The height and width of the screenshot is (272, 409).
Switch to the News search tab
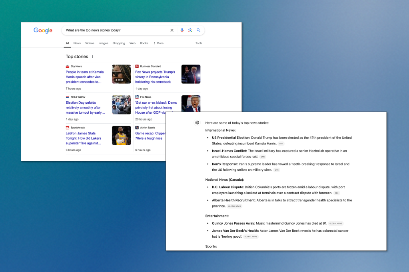(77, 43)
